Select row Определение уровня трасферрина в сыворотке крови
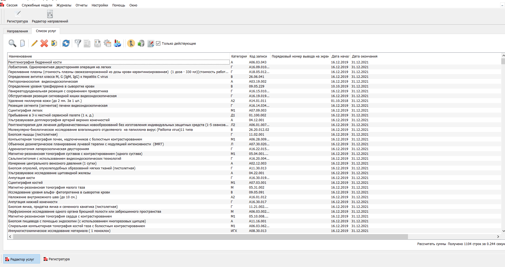 tap(254, 86)
